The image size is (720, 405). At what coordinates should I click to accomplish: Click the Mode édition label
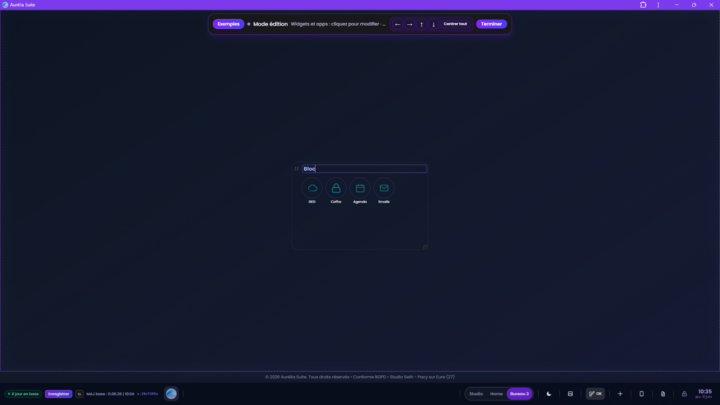(x=270, y=24)
